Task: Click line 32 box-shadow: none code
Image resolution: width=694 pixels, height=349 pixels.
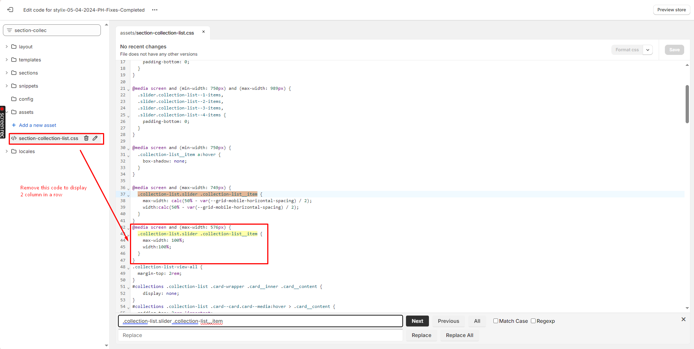Action: (165, 161)
